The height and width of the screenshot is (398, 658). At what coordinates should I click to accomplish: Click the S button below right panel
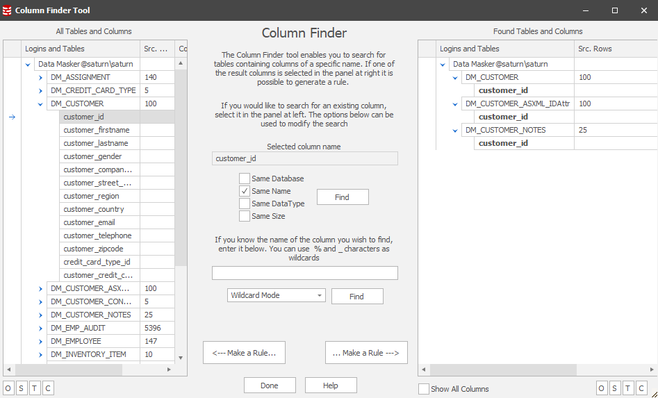click(615, 388)
